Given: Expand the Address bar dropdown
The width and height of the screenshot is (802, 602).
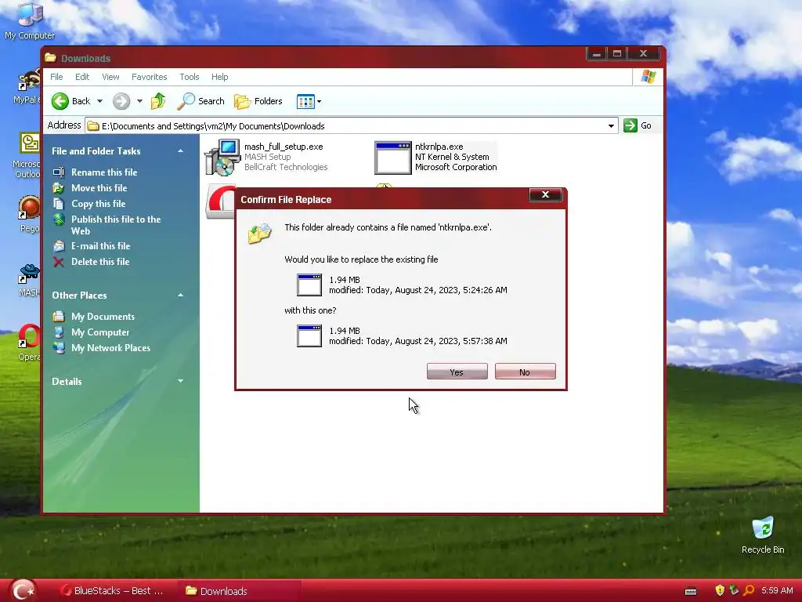Looking at the screenshot, I should tap(611, 126).
